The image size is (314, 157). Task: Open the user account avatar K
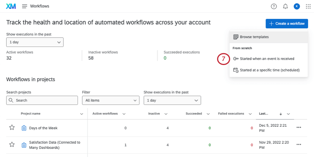click(x=297, y=6)
